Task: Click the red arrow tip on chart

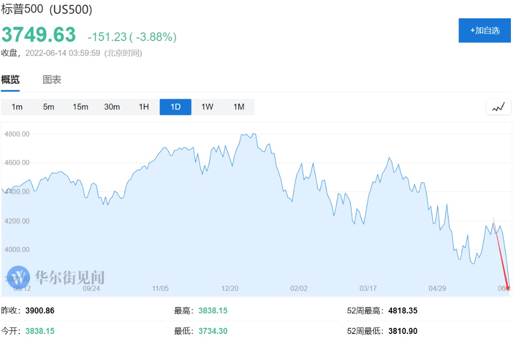Action: (507, 288)
